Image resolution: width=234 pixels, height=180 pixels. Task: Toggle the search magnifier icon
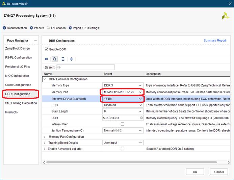(x=54, y=59)
